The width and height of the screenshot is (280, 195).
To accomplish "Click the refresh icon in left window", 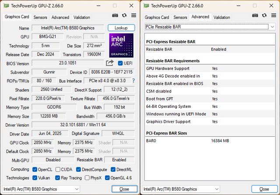I will coord(124,15).
